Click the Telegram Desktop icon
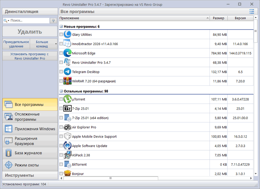This screenshot has width=260, height=189. 67,71
